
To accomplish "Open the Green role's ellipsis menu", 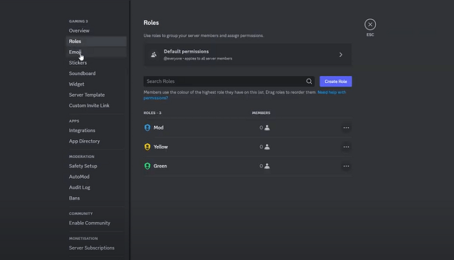I will click(346, 166).
